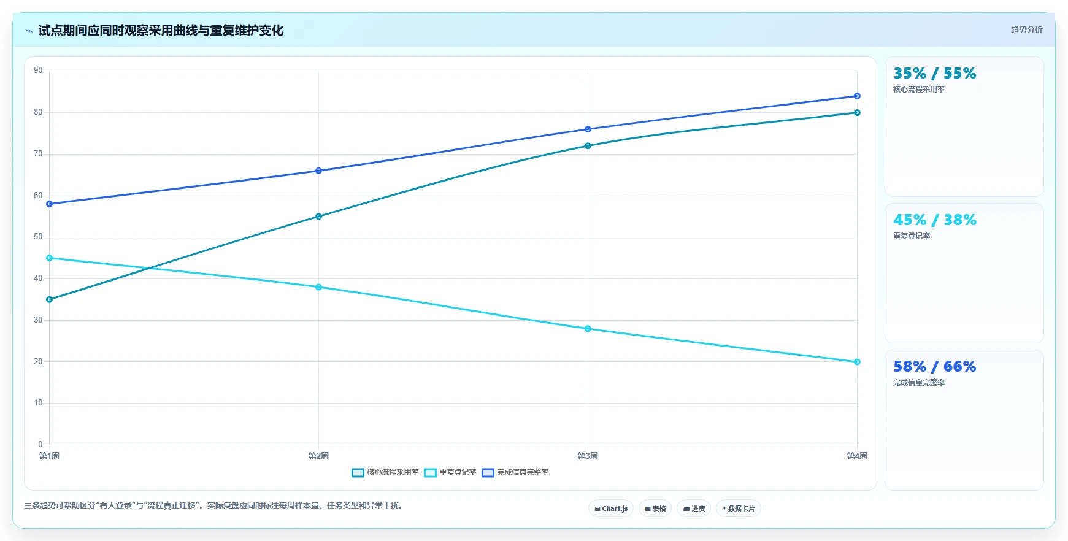Toggle 重复登记率 legend swatch
The height and width of the screenshot is (541, 1068).
point(430,473)
